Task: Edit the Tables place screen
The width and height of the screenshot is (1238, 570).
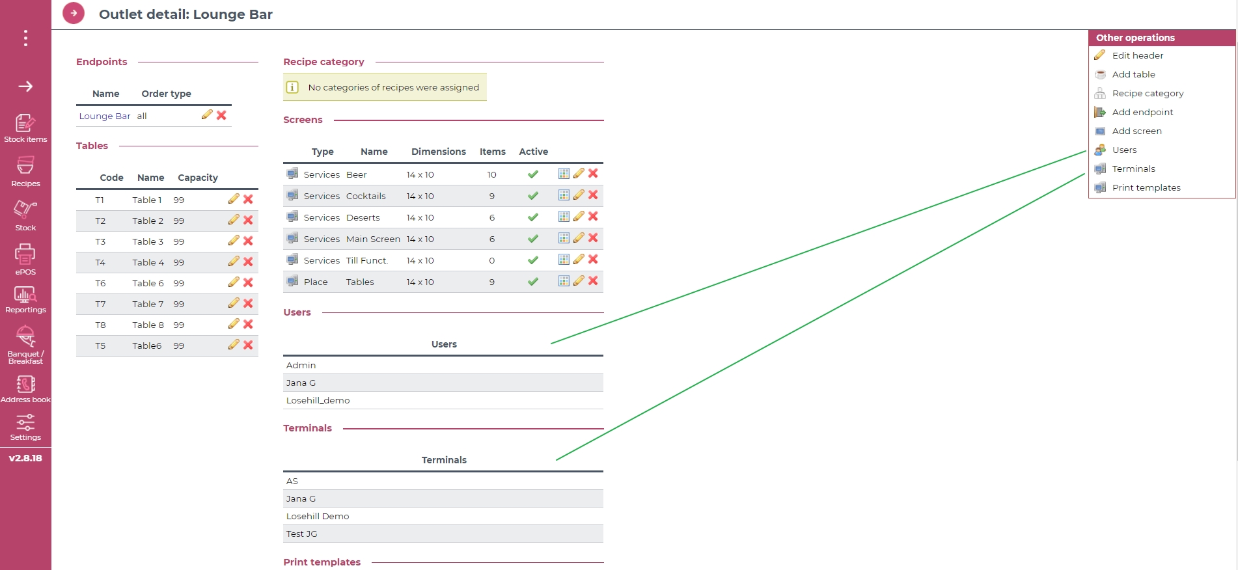Action: 579,280
